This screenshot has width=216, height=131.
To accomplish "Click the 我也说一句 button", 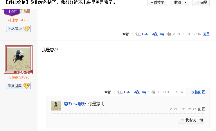I will (191, 120).
